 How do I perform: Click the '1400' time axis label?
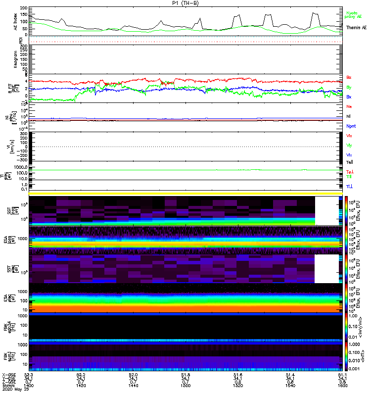(29, 386)
